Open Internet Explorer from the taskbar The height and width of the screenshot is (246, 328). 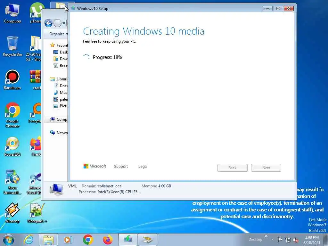[29, 240]
